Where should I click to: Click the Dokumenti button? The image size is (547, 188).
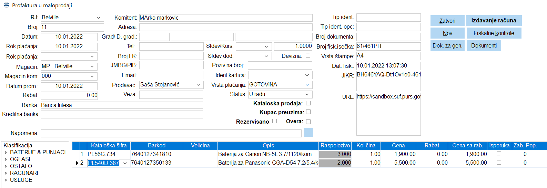(484, 45)
